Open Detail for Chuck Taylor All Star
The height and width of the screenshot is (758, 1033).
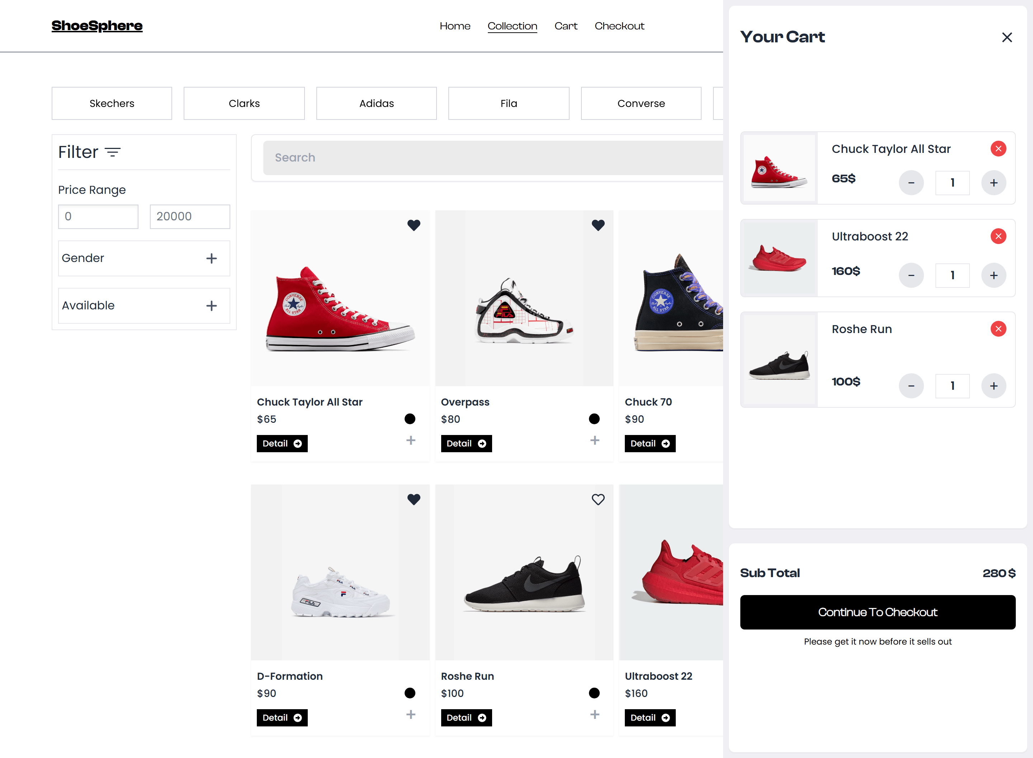pos(282,444)
